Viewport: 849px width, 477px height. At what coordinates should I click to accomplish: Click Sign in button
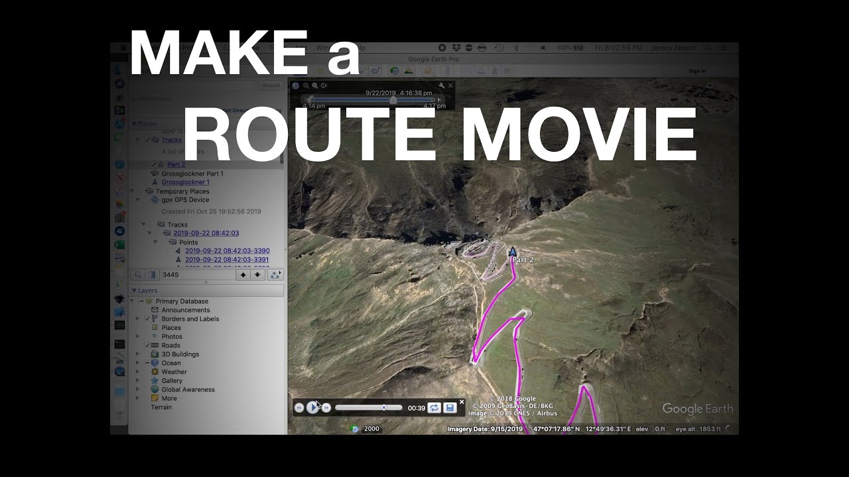(697, 71)
